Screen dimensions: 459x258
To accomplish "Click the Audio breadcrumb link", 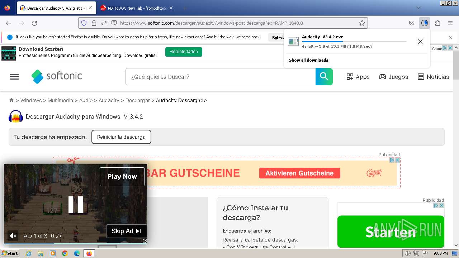I will (x=86, y=100).
